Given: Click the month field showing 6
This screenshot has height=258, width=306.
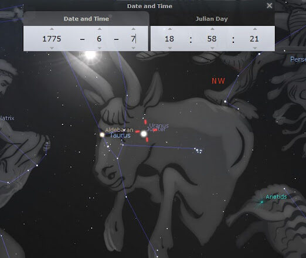Looking at the screenshot, I should pos(99,39).
